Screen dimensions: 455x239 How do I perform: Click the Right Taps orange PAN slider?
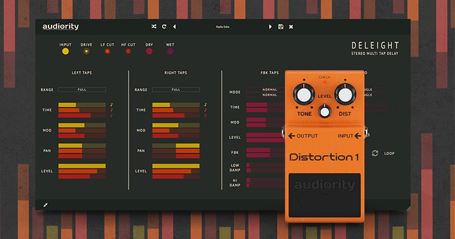(176, 151)
